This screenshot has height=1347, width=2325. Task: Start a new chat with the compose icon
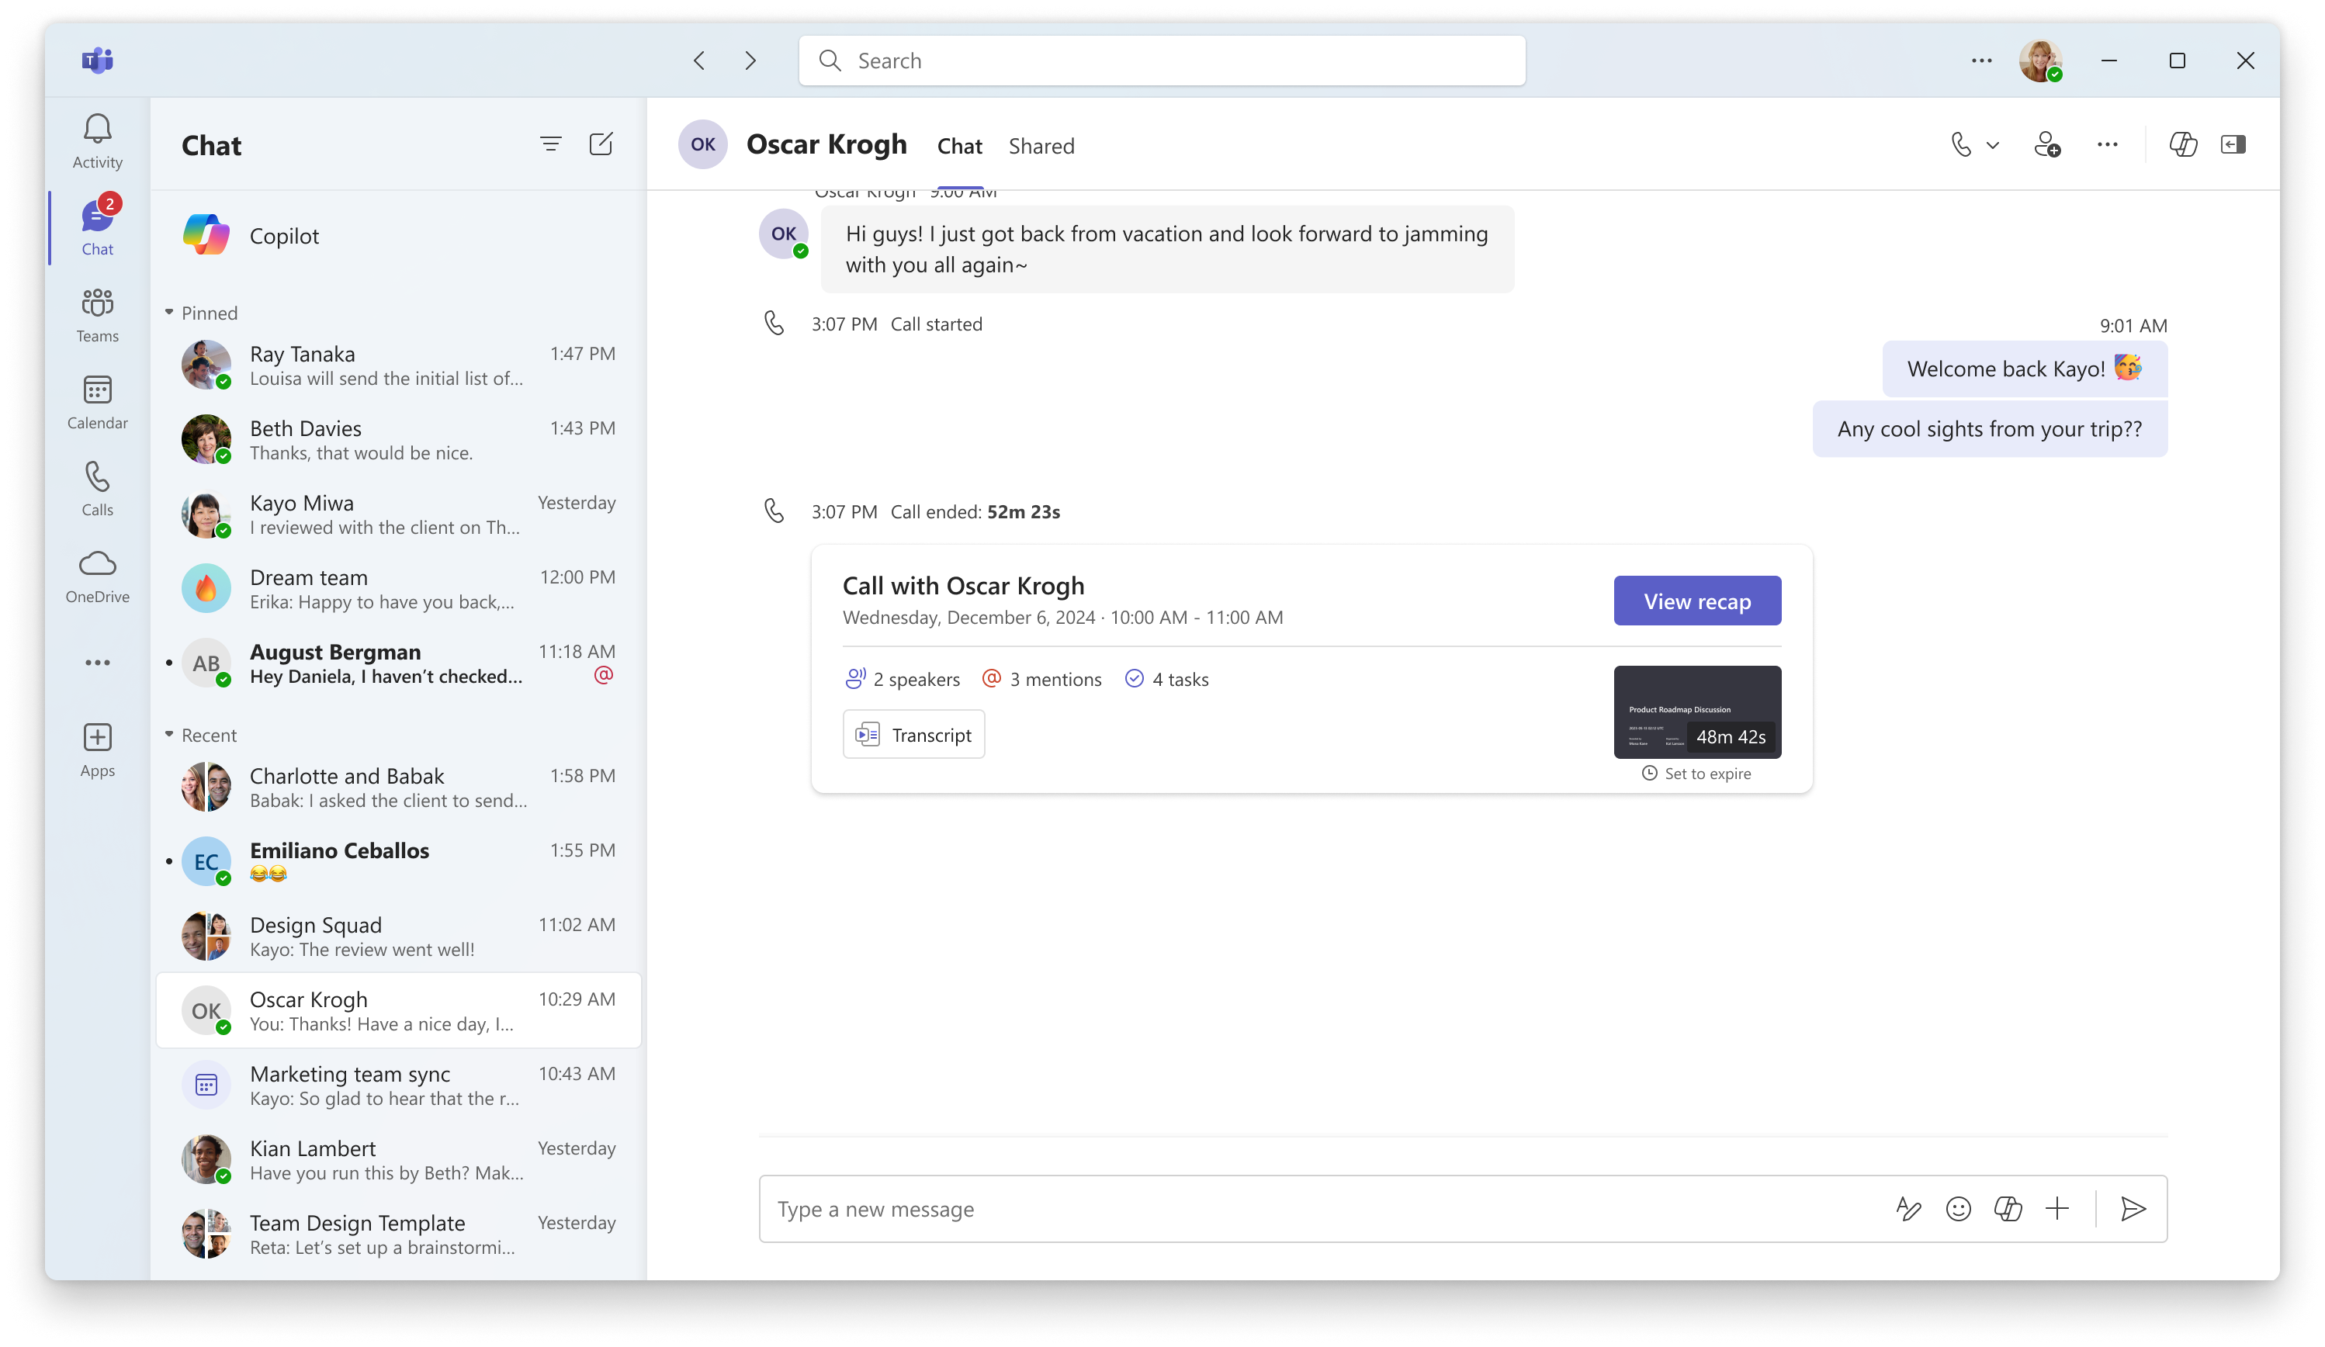(x=601, y=144)
